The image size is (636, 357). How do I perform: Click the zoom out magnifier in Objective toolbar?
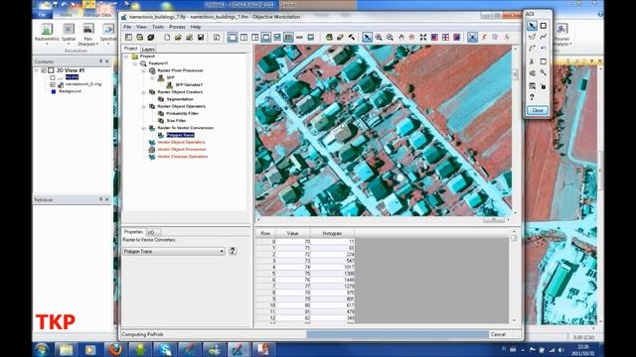point(390,38)
